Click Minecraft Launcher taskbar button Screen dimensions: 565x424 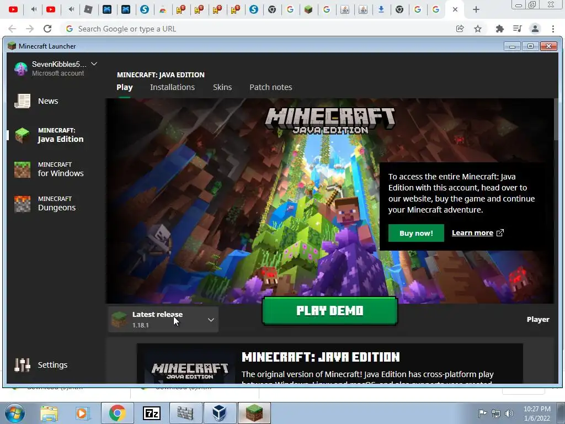click(254, 413)
